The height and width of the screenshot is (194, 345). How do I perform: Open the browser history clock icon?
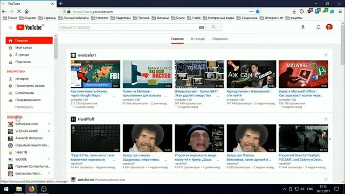(302, 11)
